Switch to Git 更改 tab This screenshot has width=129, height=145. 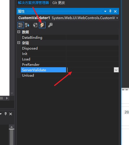coord(59,3)
